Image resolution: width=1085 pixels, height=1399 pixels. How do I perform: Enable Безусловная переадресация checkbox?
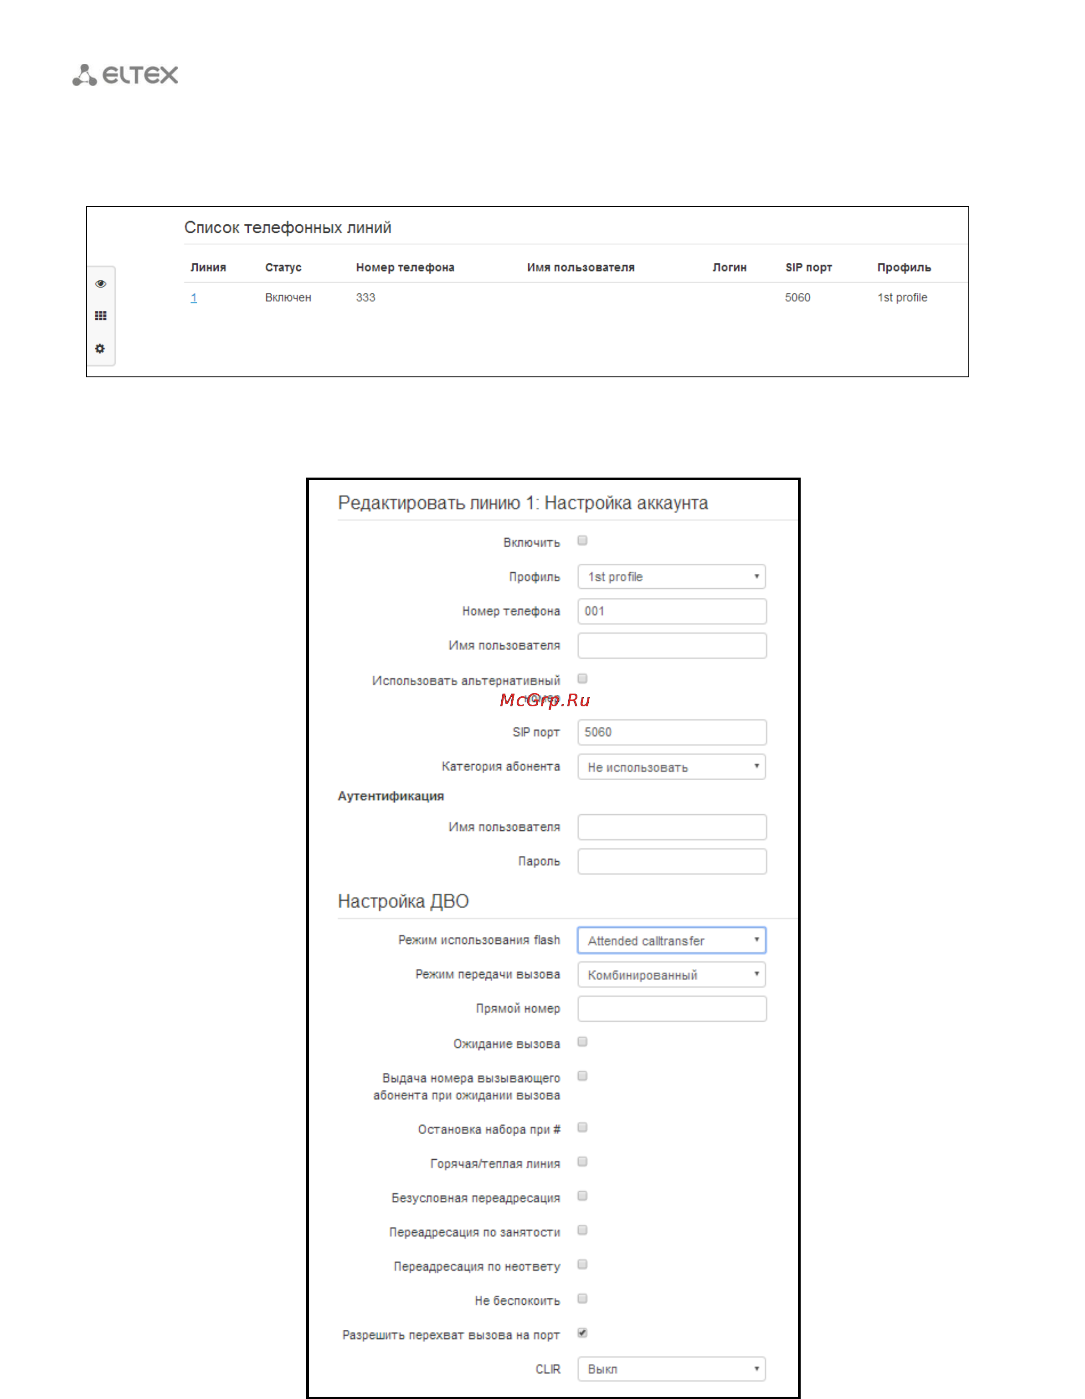click(x=582, y=1196)
